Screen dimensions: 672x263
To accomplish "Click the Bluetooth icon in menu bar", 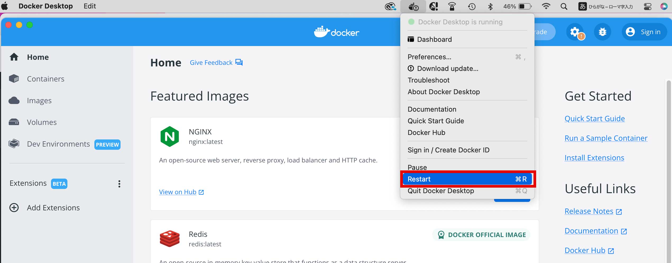I will click(x=490, y=6).
